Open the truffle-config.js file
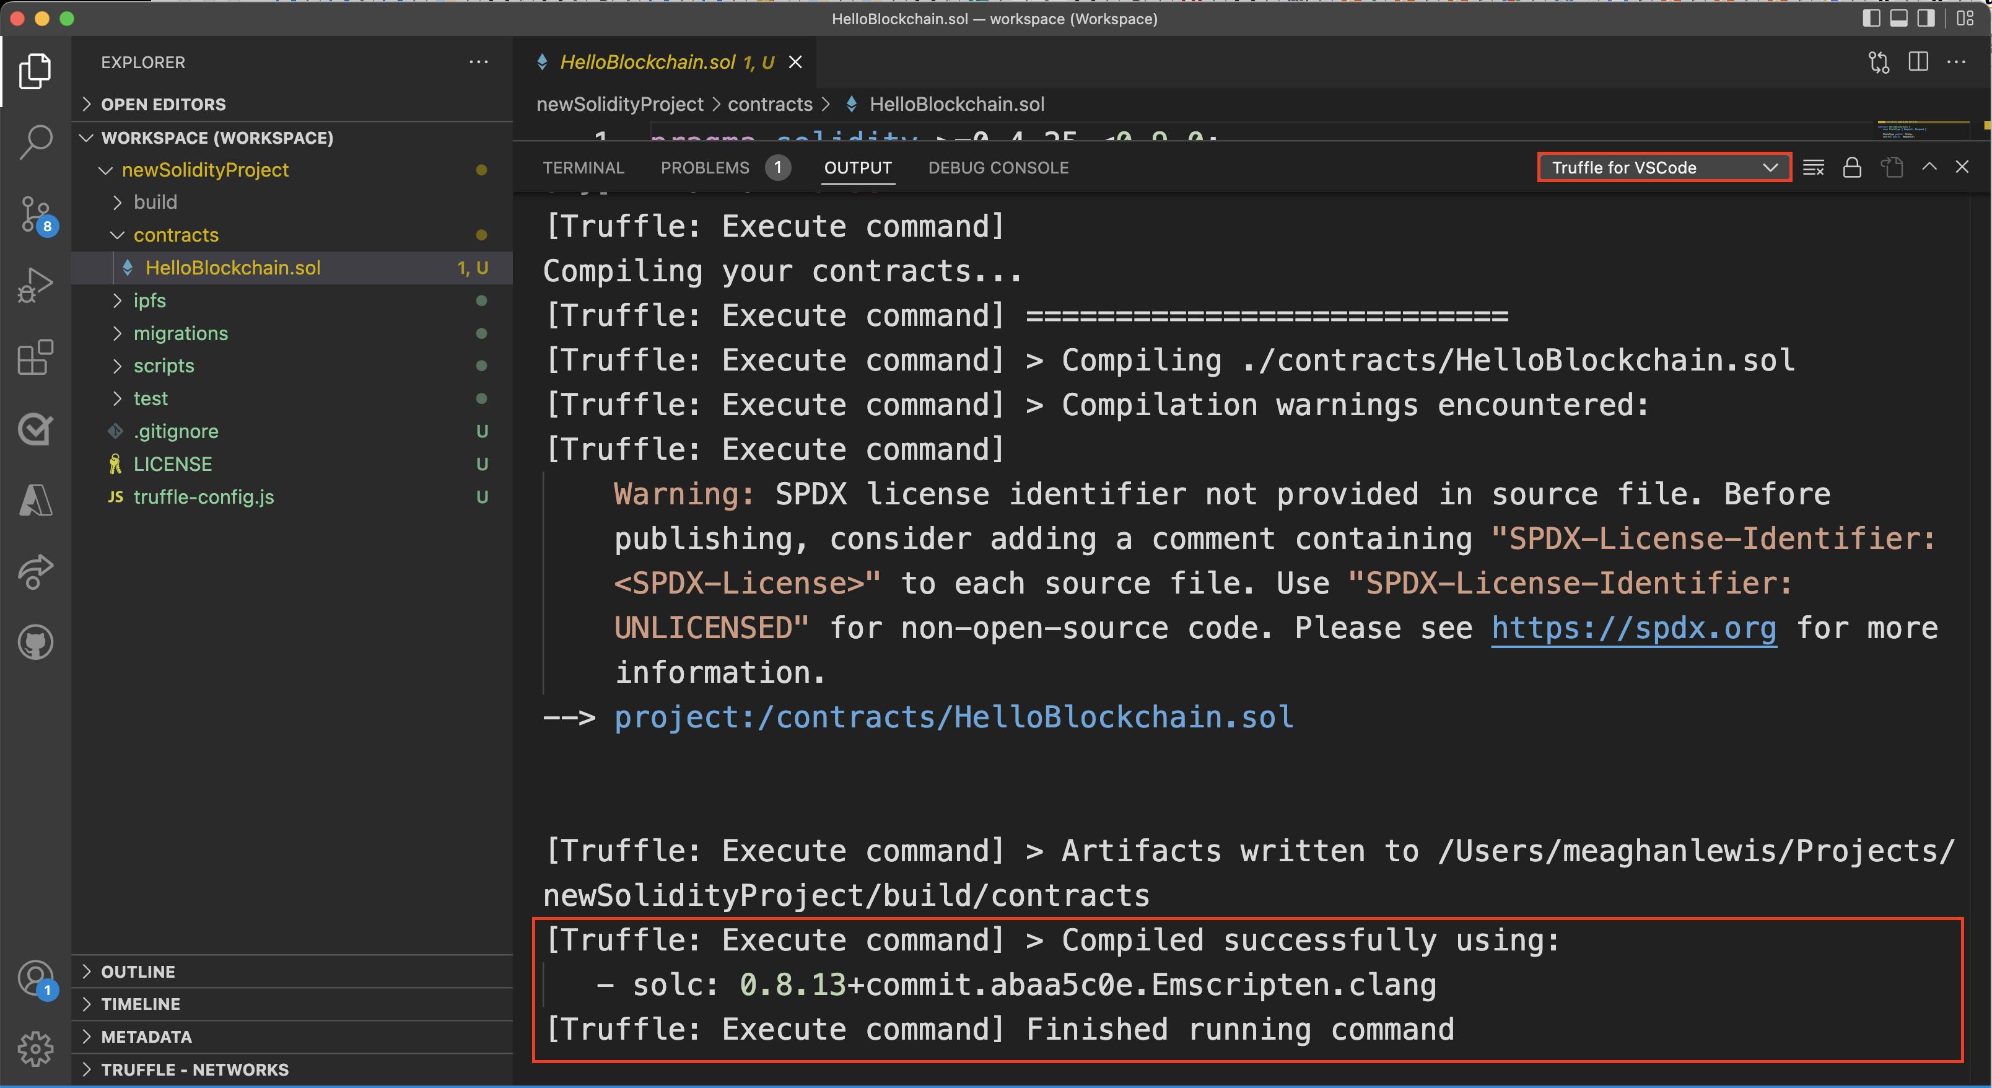Screen dimensions: 1992x1088 tap(292, 496)
